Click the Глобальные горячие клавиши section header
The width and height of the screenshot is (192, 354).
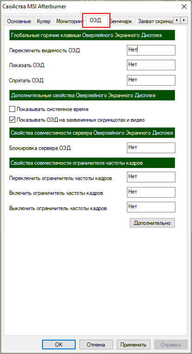coord(92,35)
